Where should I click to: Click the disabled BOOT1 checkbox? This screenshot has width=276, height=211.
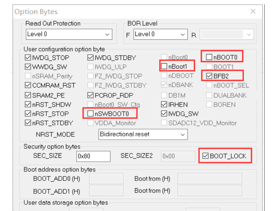(209, 67)
